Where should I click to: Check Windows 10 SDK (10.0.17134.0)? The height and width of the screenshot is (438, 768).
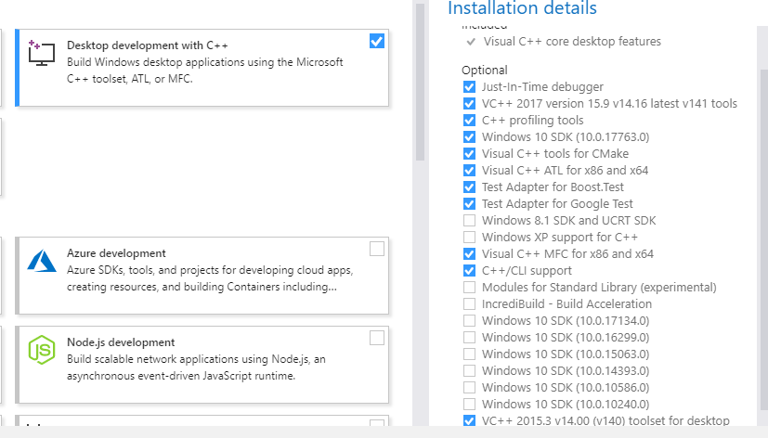[469, 320]
